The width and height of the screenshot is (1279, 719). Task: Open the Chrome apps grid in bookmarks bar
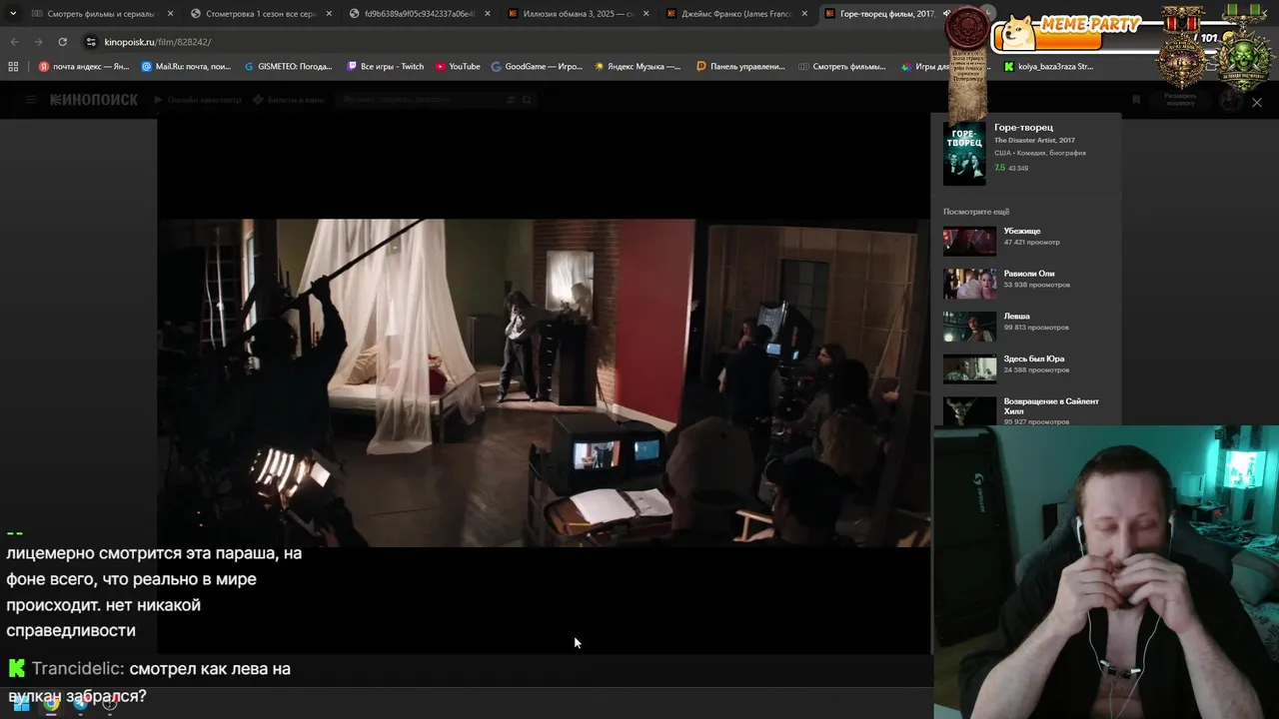13,67
